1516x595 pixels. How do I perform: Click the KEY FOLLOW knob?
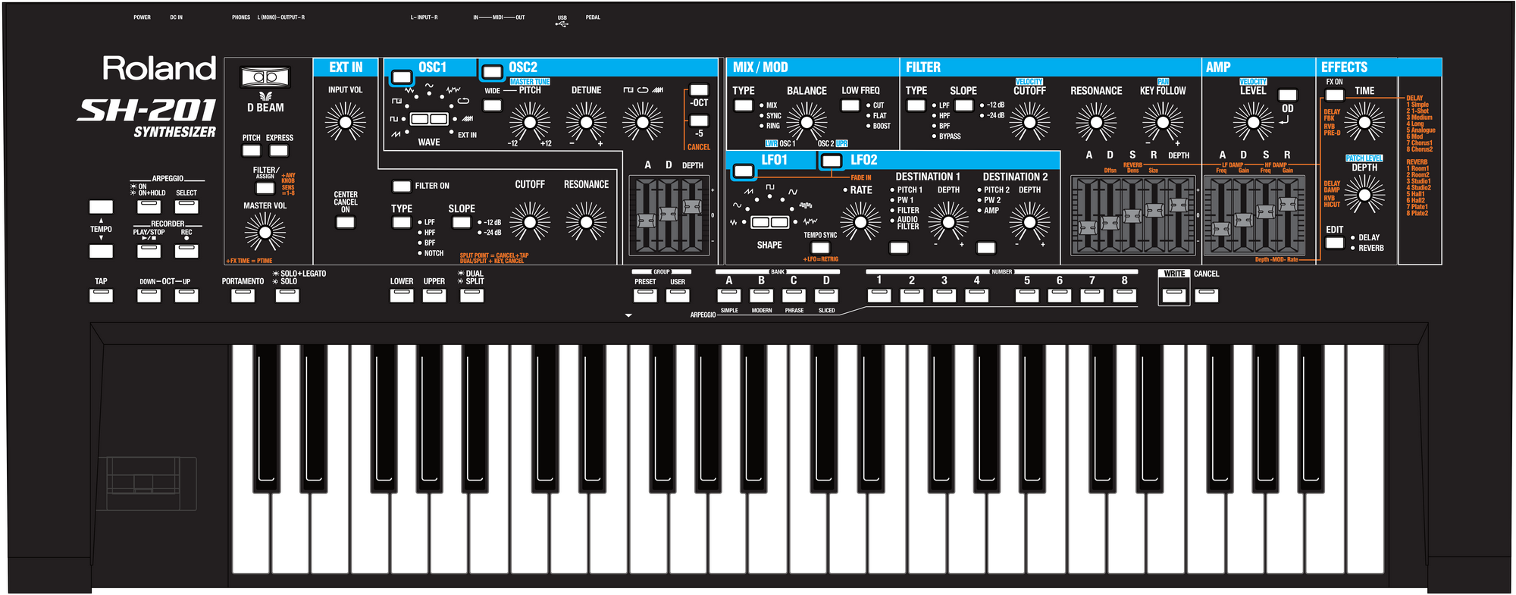(x=1163, y=122)
